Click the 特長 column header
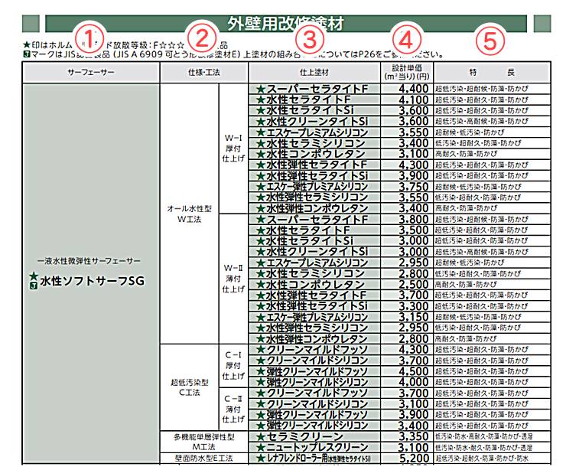 [492, 72]
